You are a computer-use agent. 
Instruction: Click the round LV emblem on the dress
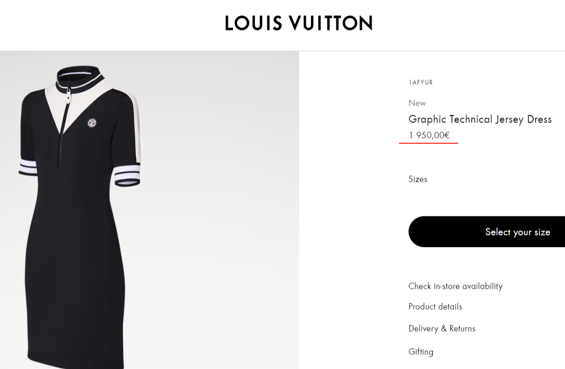92,123
